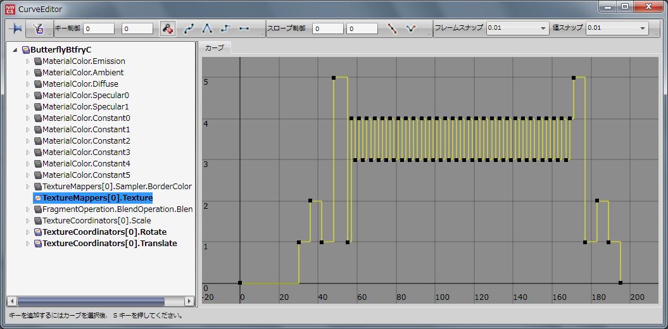This screenshot has height=329, width=668.
Task: Click the diagonal slope line icon
Action: 393,28
